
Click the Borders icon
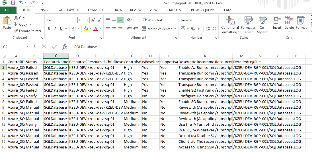(x=74, y=29)
